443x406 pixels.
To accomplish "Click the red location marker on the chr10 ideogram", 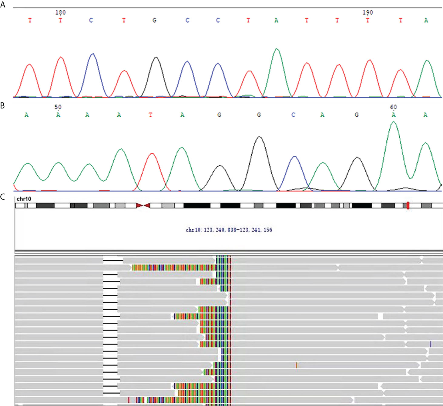I will (408, 205).
